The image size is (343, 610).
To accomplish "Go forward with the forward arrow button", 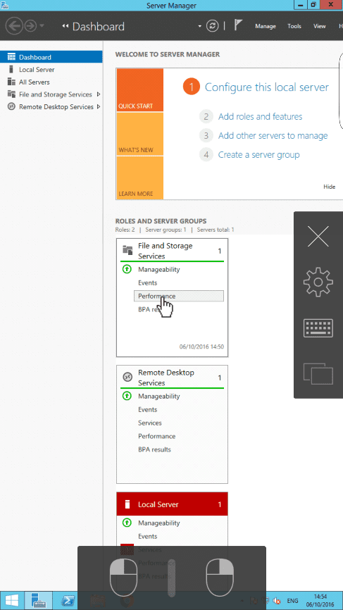I will [30, 26].
